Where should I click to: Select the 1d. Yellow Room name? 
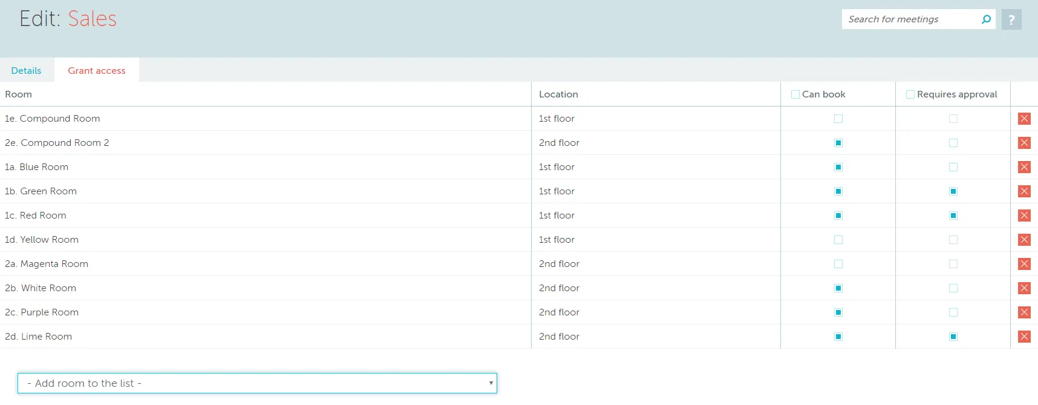41,240
